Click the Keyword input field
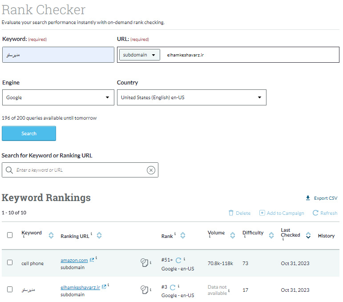Viewport: 343px width, 302px height. click(x=58, y=55)
